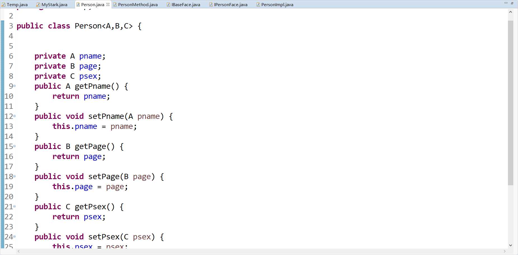This screenshot has height=255, width=518.
Task: Click the setPsex method name
Action: click(x=104, y=237)
